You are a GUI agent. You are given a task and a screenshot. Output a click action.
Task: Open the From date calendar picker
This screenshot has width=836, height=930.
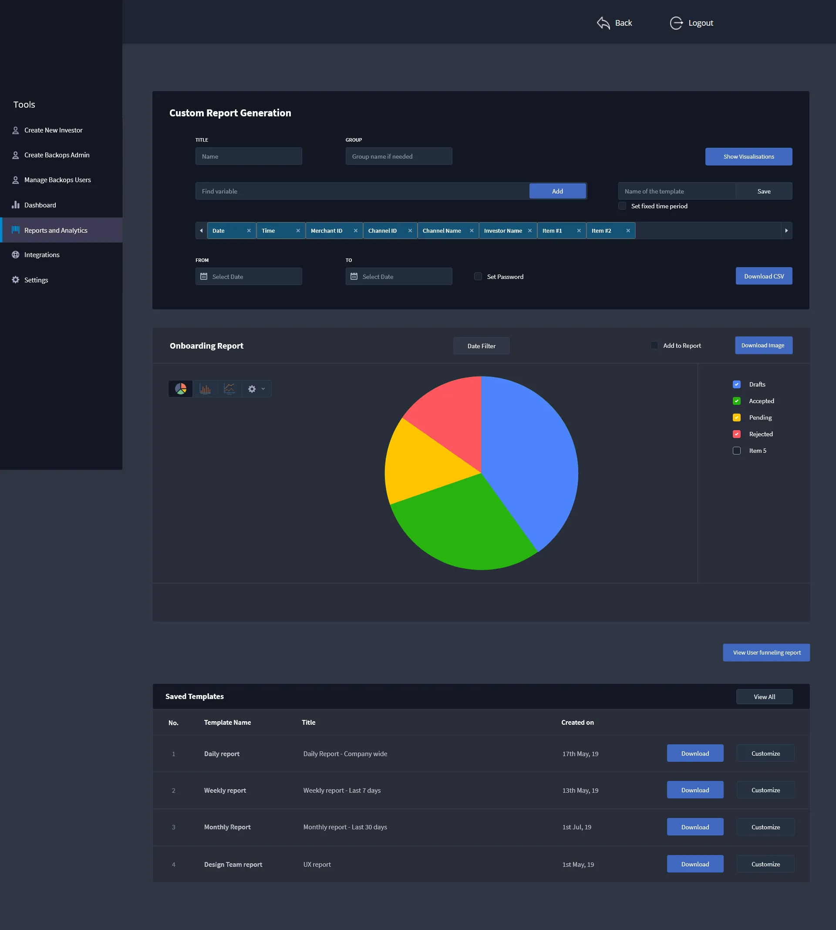pos(204,276)
